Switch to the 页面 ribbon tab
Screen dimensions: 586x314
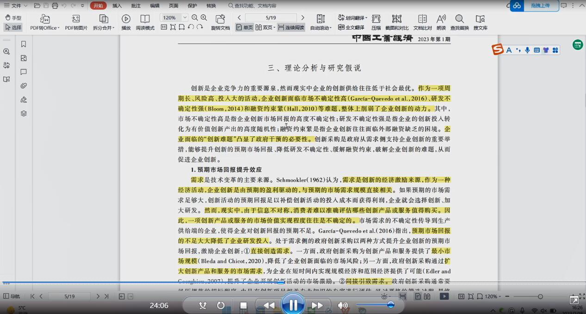[x=173, y=6]
